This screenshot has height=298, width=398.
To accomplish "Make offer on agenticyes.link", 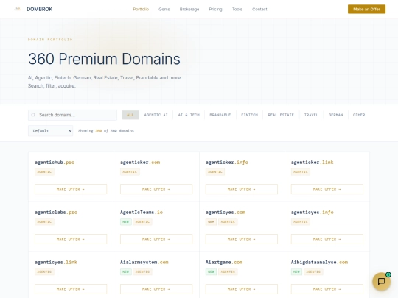I will pyautogui.click(x=71, y=289).
